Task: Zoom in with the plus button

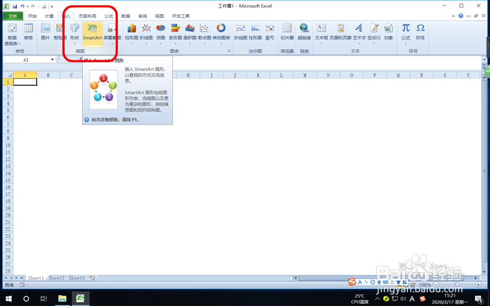Action: point(478,285)
